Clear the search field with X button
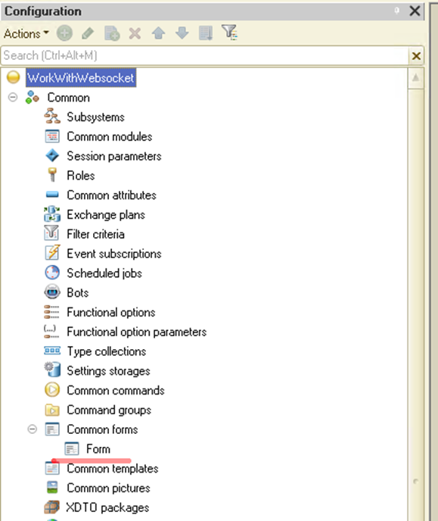 click(x=416, y=55)
